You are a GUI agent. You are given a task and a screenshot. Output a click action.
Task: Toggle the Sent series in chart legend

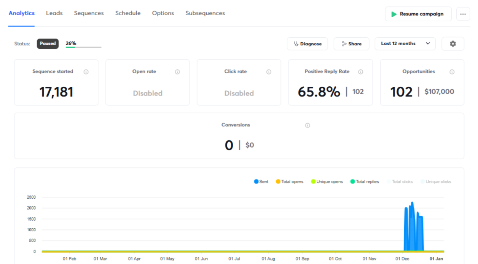261,182
